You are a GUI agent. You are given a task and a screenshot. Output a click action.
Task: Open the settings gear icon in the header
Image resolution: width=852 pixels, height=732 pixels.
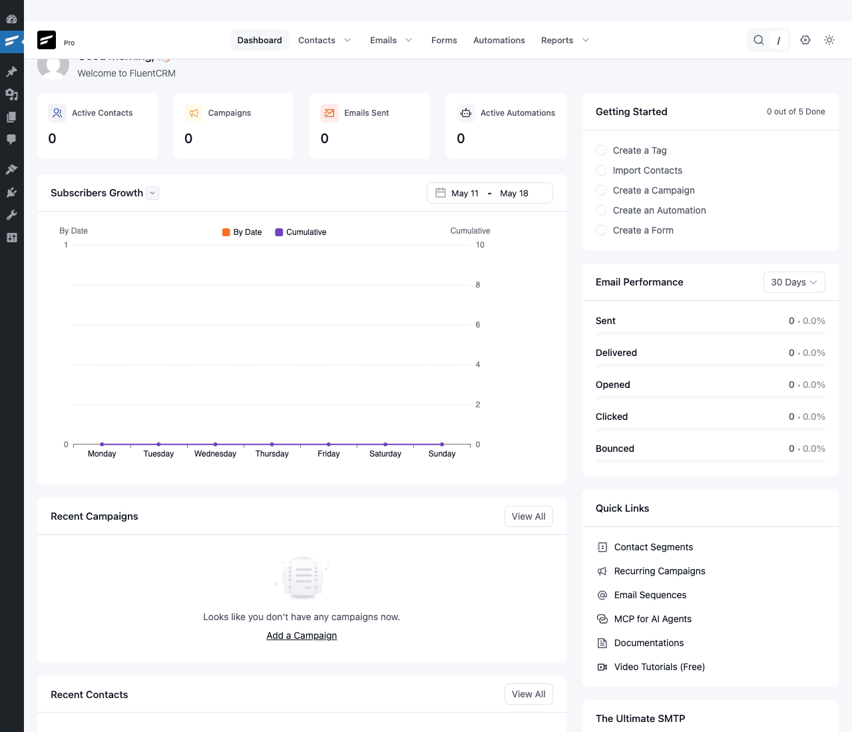(x=805, y=40)
